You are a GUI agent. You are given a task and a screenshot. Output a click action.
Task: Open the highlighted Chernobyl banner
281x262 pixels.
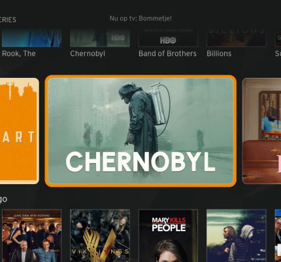[x=140, y=131]
